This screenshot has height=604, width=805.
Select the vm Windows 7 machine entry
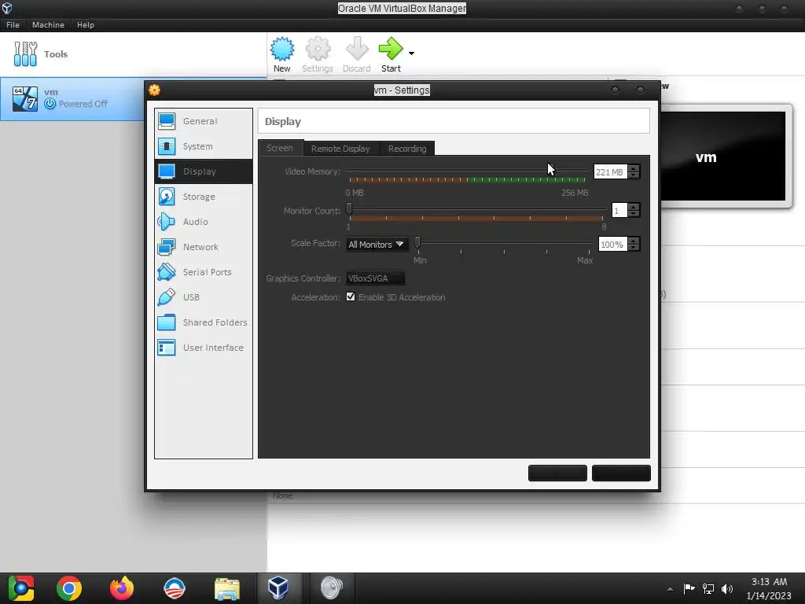coord(72,98)
